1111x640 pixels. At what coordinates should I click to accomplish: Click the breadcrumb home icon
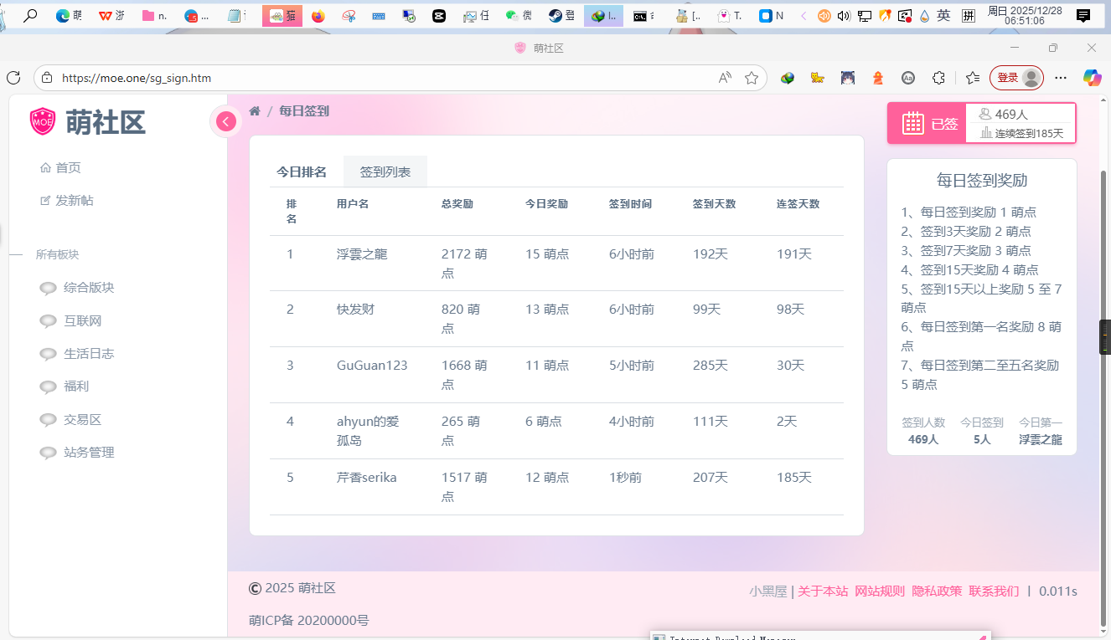tap(255, 111)
